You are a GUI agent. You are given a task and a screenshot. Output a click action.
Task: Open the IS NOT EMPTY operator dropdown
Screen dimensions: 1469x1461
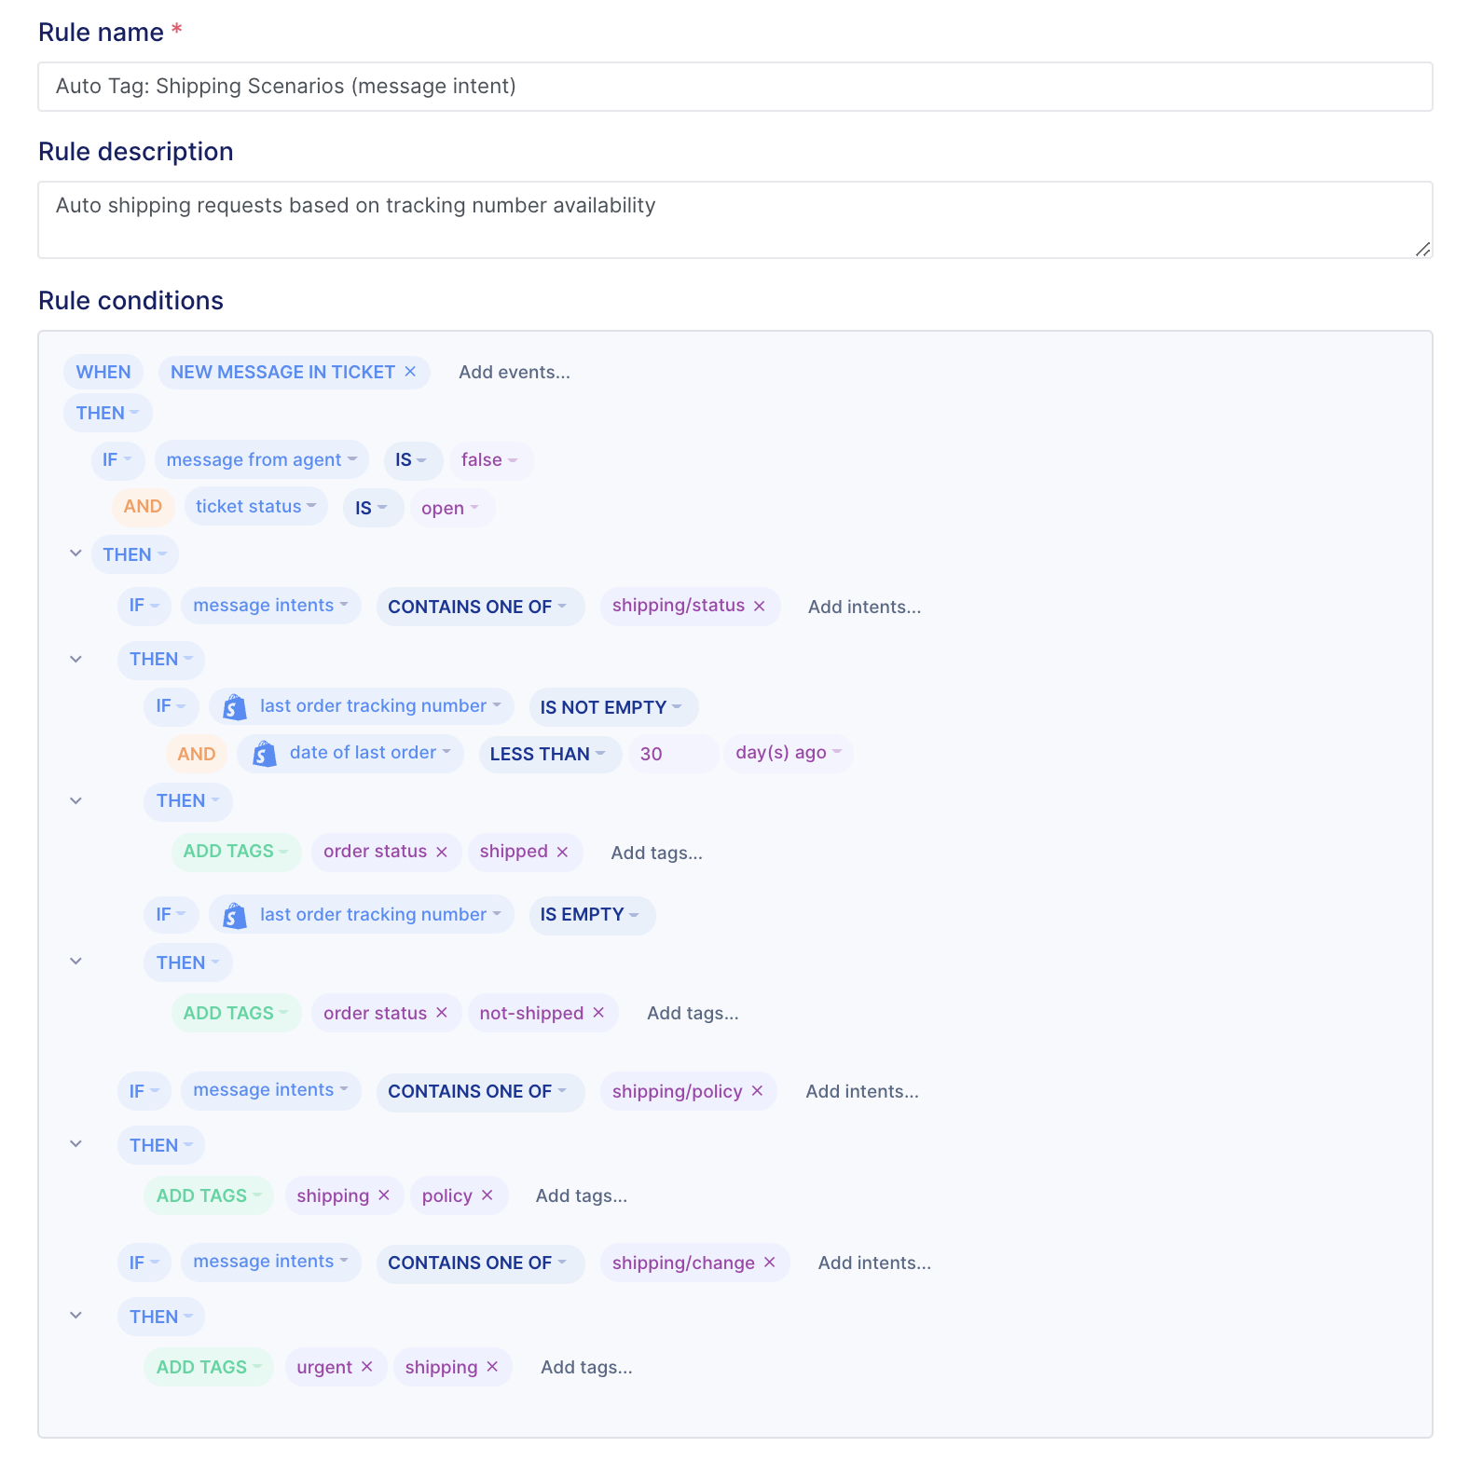(x=612, y=707)
